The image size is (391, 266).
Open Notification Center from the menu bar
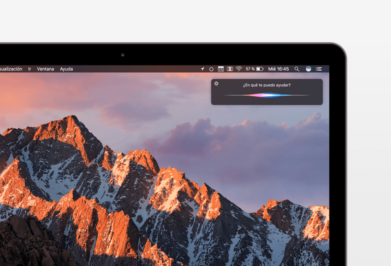pyautogui.click(x=319, y=69)
